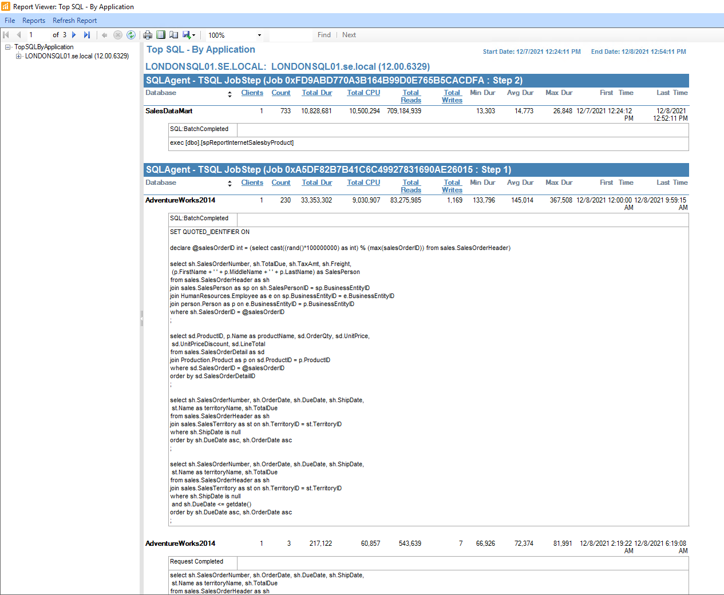
Task: Go to previous report page
Action: point(18,35)
